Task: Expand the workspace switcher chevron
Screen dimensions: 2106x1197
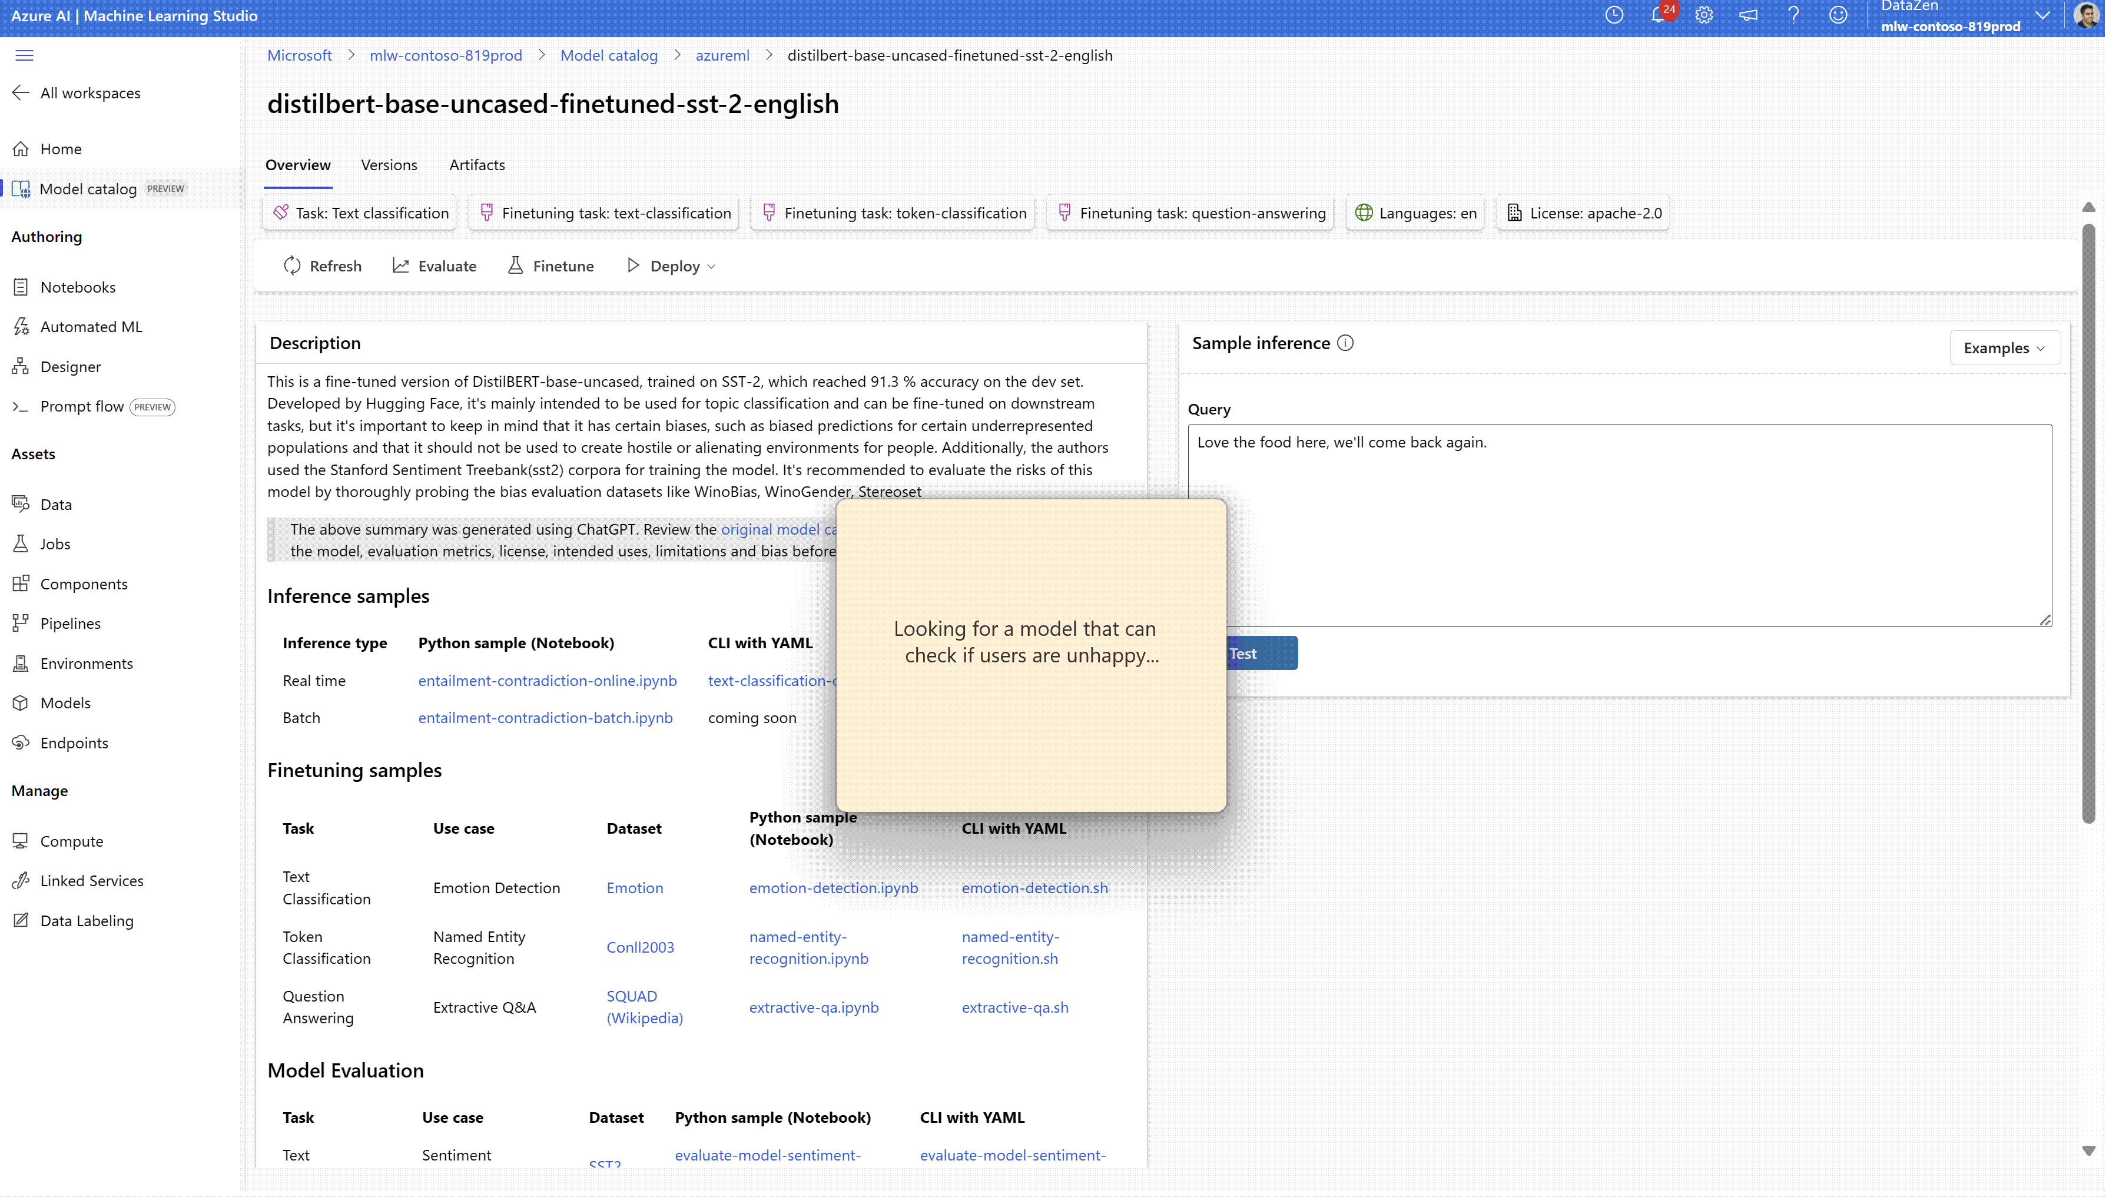Action: (2042, 16)
